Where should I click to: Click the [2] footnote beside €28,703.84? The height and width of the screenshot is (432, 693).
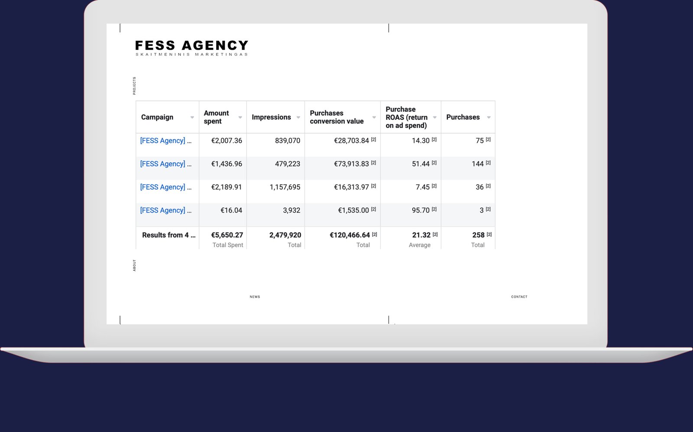tap(373, 139)
